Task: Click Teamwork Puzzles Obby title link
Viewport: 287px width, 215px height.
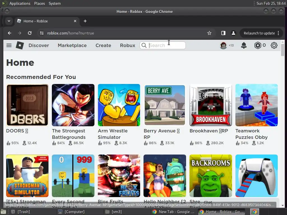Action: (x=251, y=134)
